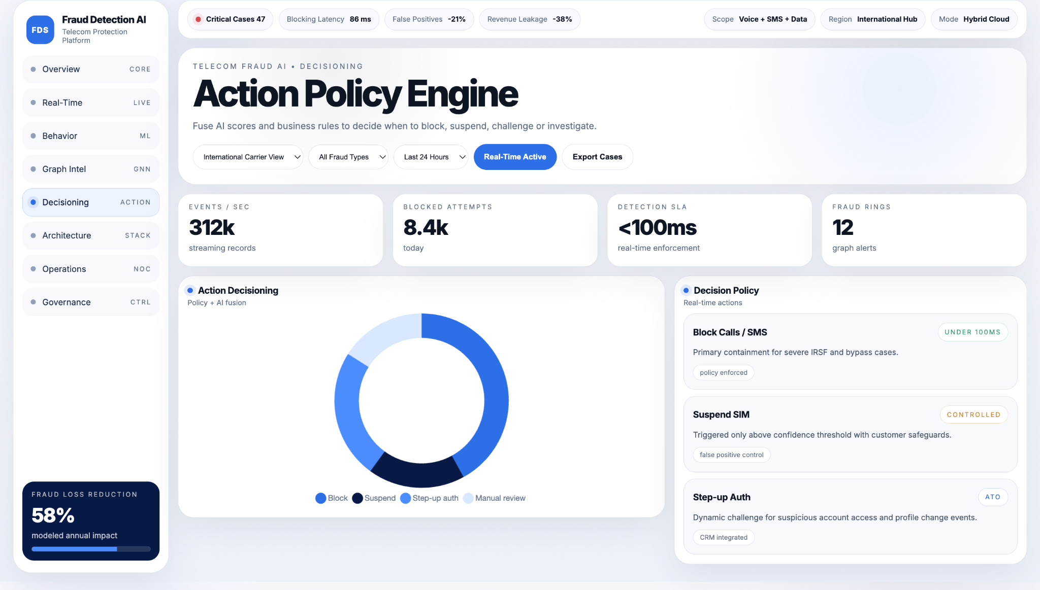Expand the All Fraud Types dropdown
This screenshot has height=590, width=1040.
coord(348,157)
